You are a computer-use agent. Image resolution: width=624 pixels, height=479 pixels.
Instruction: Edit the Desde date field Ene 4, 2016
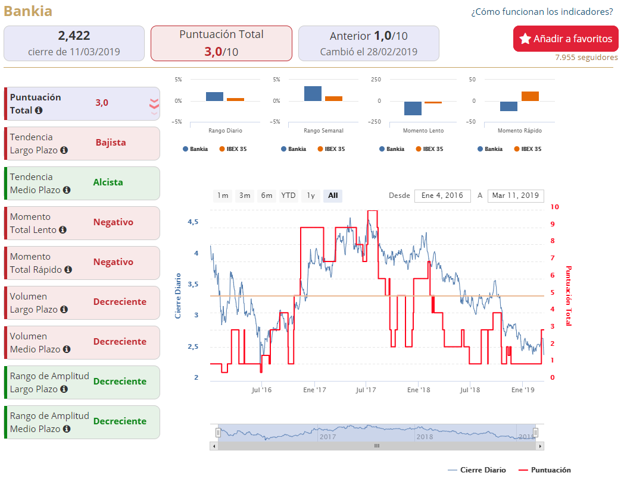point(442,196)
